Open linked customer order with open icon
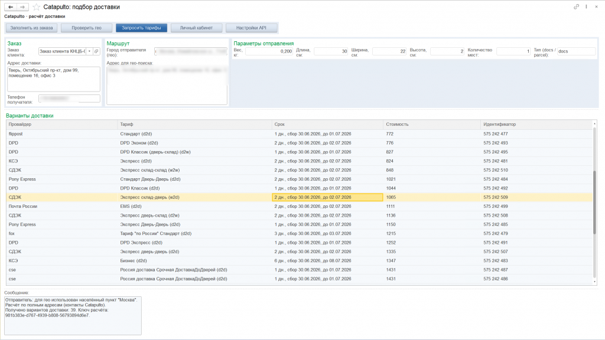This screenshot has width=605, height=340. tap(96, 51)
